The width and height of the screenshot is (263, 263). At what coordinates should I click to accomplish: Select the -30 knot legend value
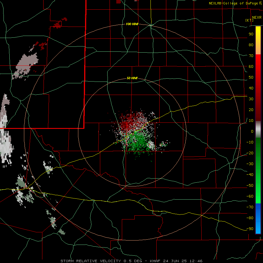tap(250, 164)
